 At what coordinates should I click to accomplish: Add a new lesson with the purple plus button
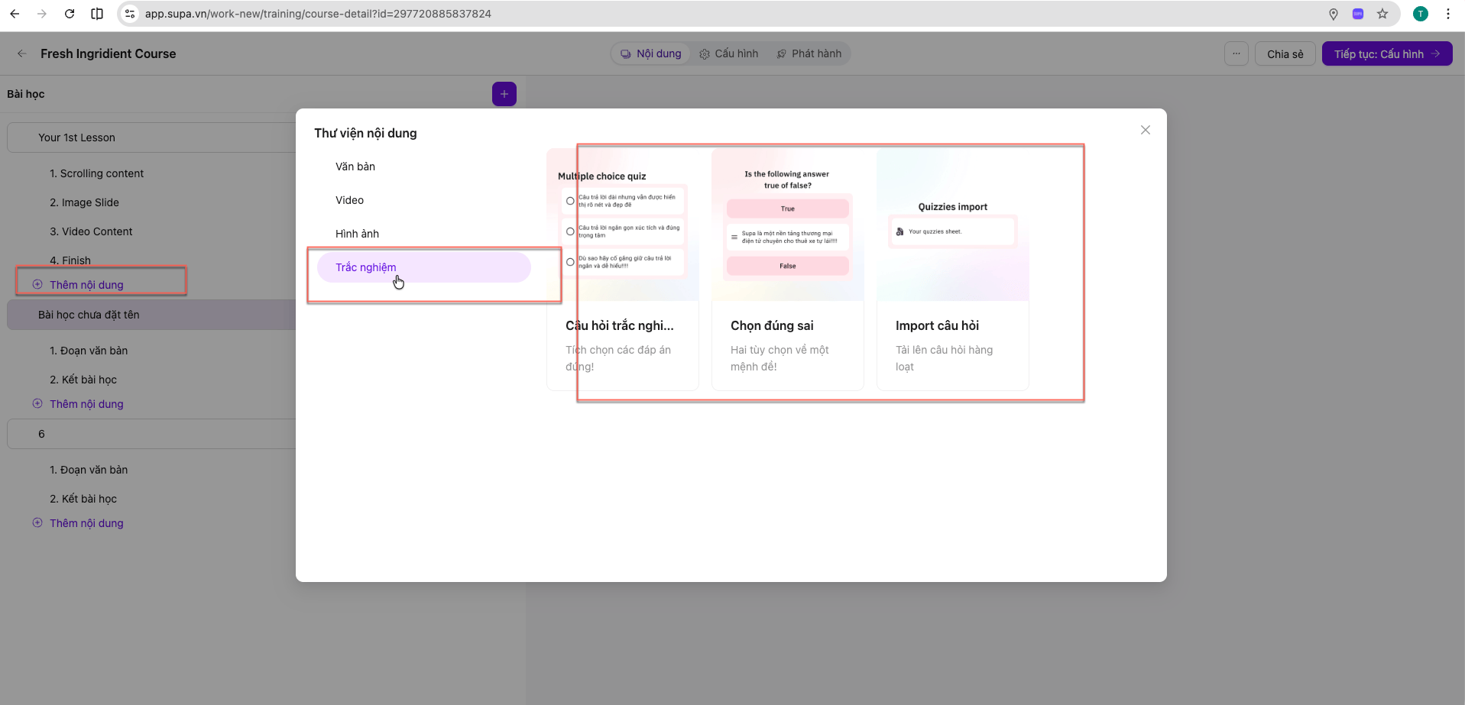coord(504,94)
